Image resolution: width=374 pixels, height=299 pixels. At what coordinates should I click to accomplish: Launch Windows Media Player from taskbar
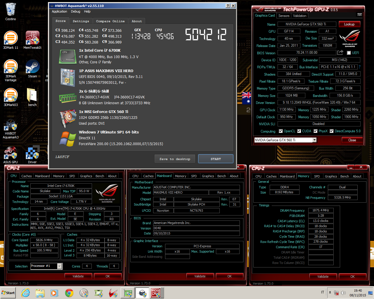54,293
